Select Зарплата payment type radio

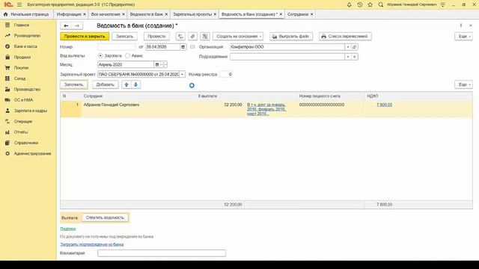tap(100, 56)
